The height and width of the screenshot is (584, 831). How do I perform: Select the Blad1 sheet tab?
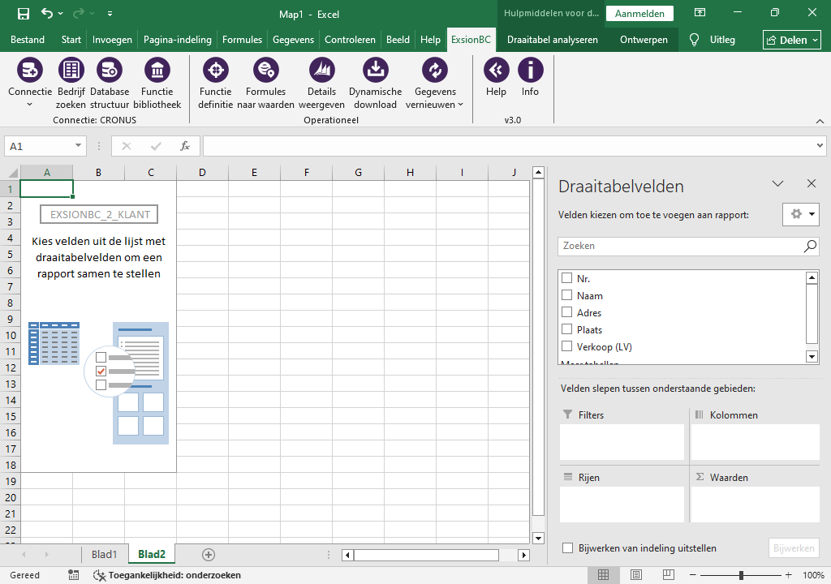[x=104, y=554]
